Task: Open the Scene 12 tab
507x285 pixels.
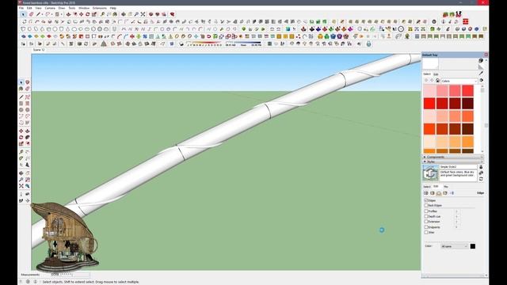Action: coord(39,50)
